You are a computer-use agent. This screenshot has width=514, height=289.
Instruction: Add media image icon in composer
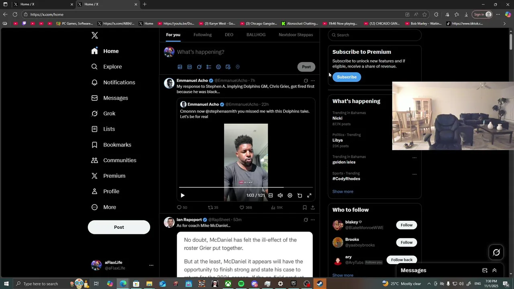(180, 67)
